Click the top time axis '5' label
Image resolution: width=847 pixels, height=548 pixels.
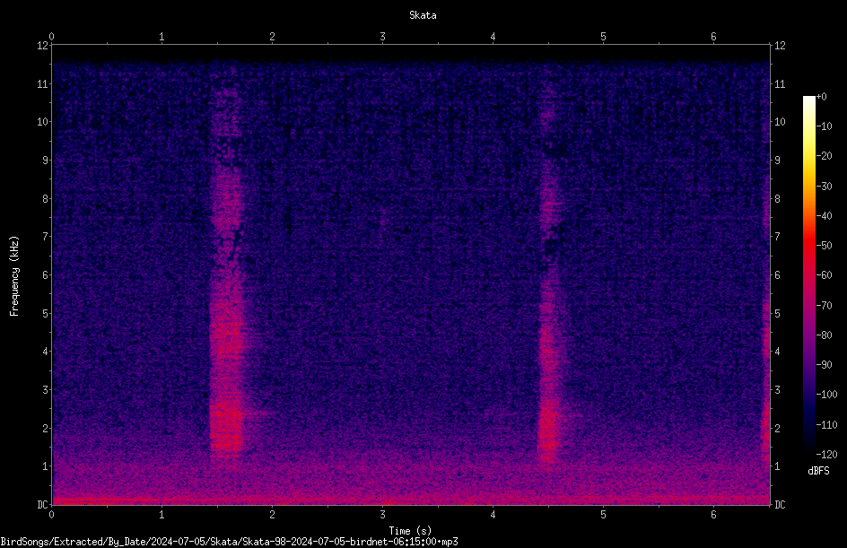[603, 37]
